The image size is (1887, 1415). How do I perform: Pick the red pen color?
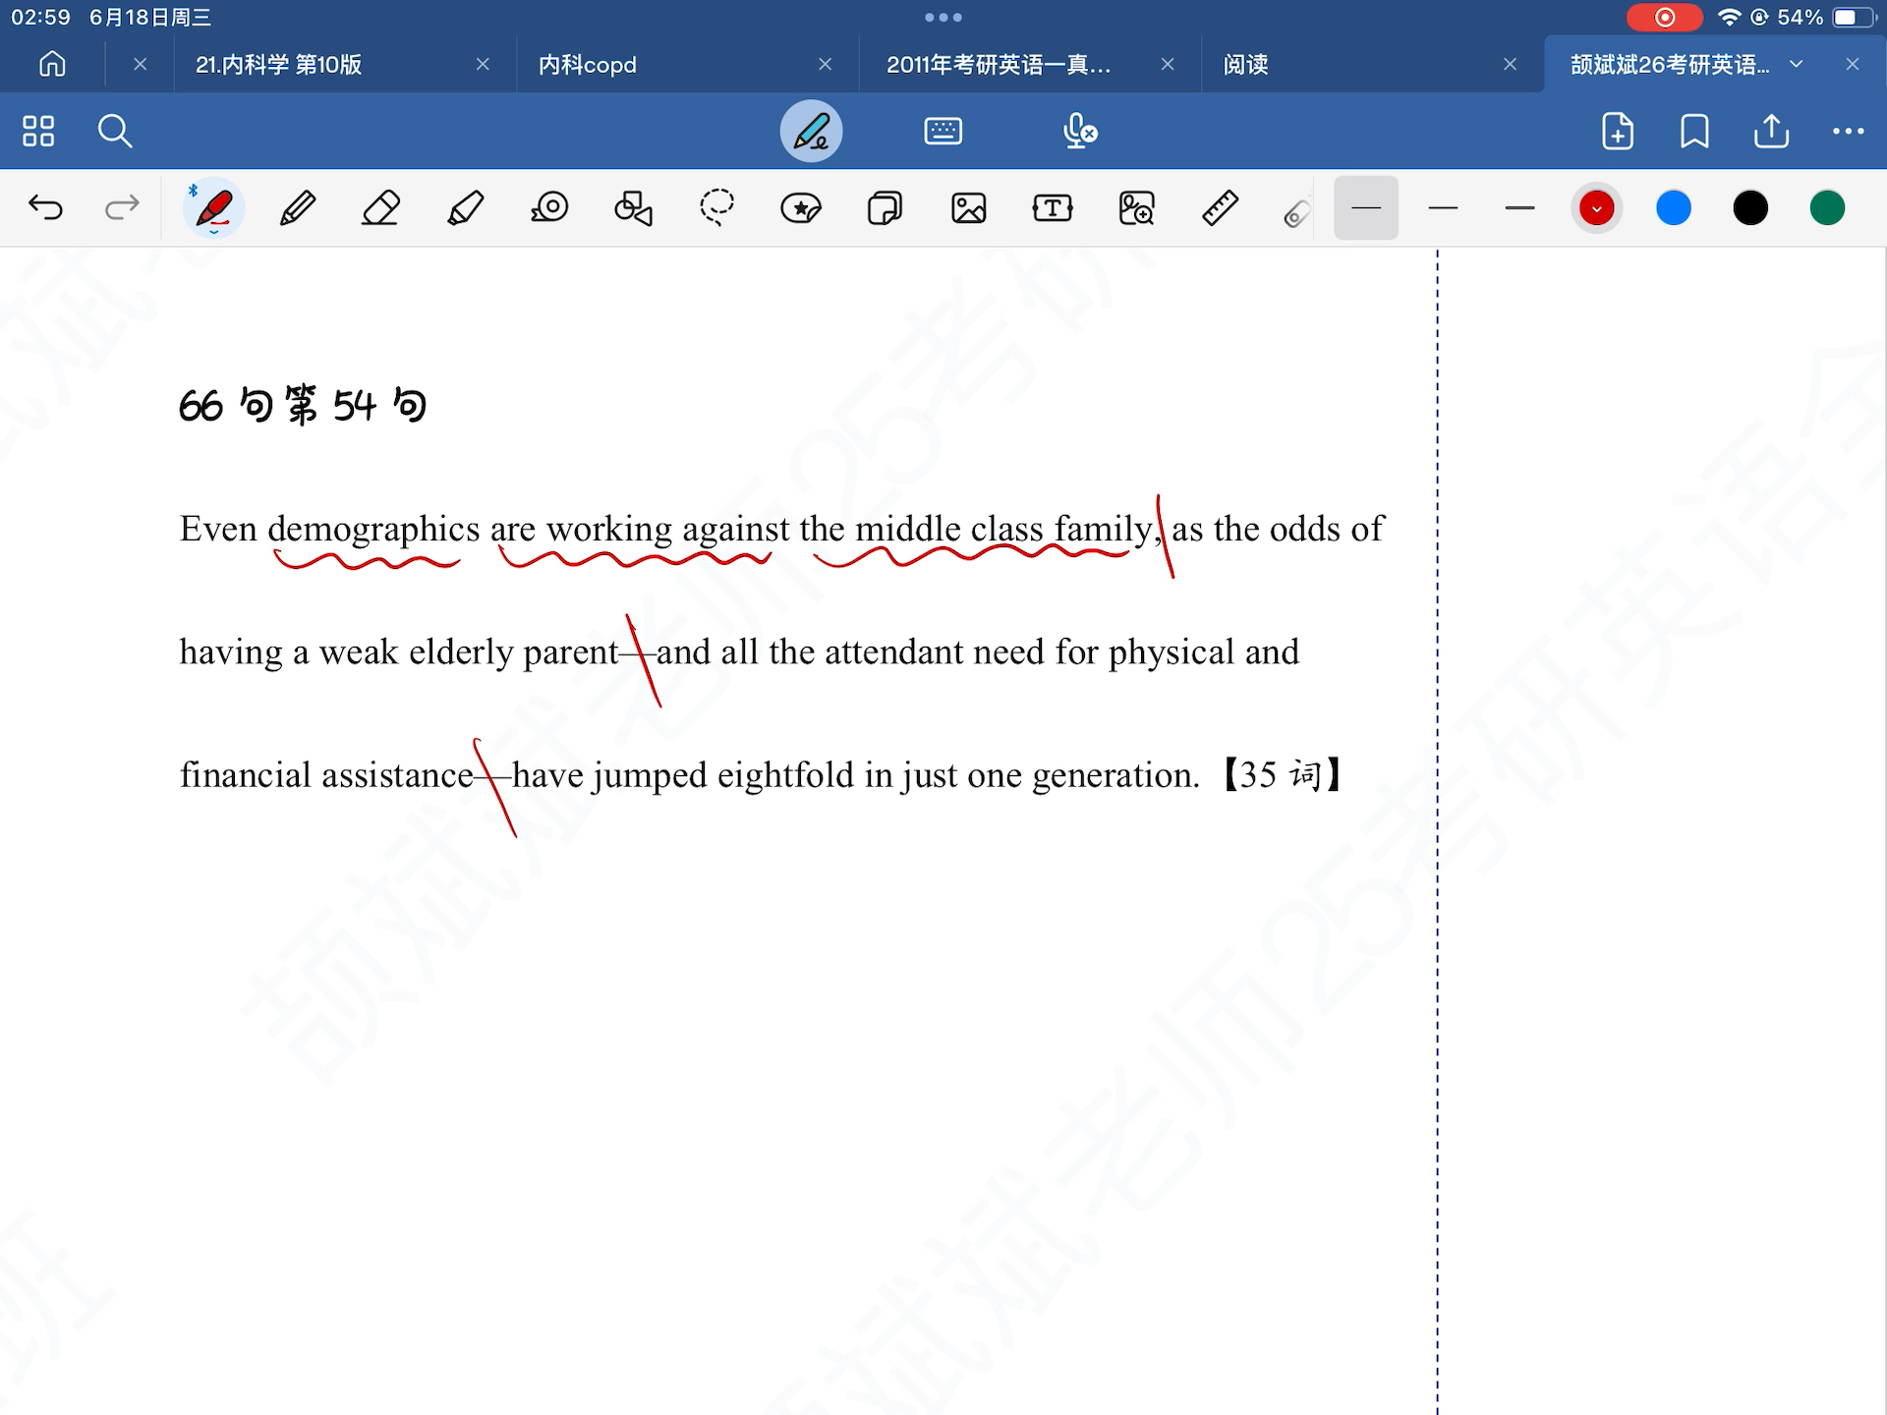1597,208
